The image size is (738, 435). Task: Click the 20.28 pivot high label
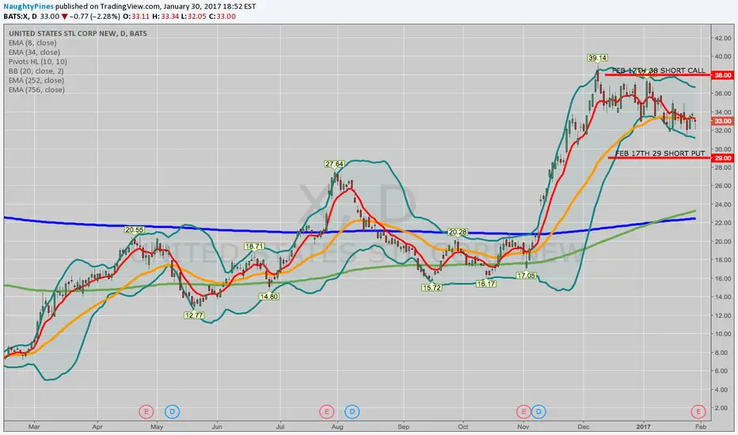click(x=458, y=233)
